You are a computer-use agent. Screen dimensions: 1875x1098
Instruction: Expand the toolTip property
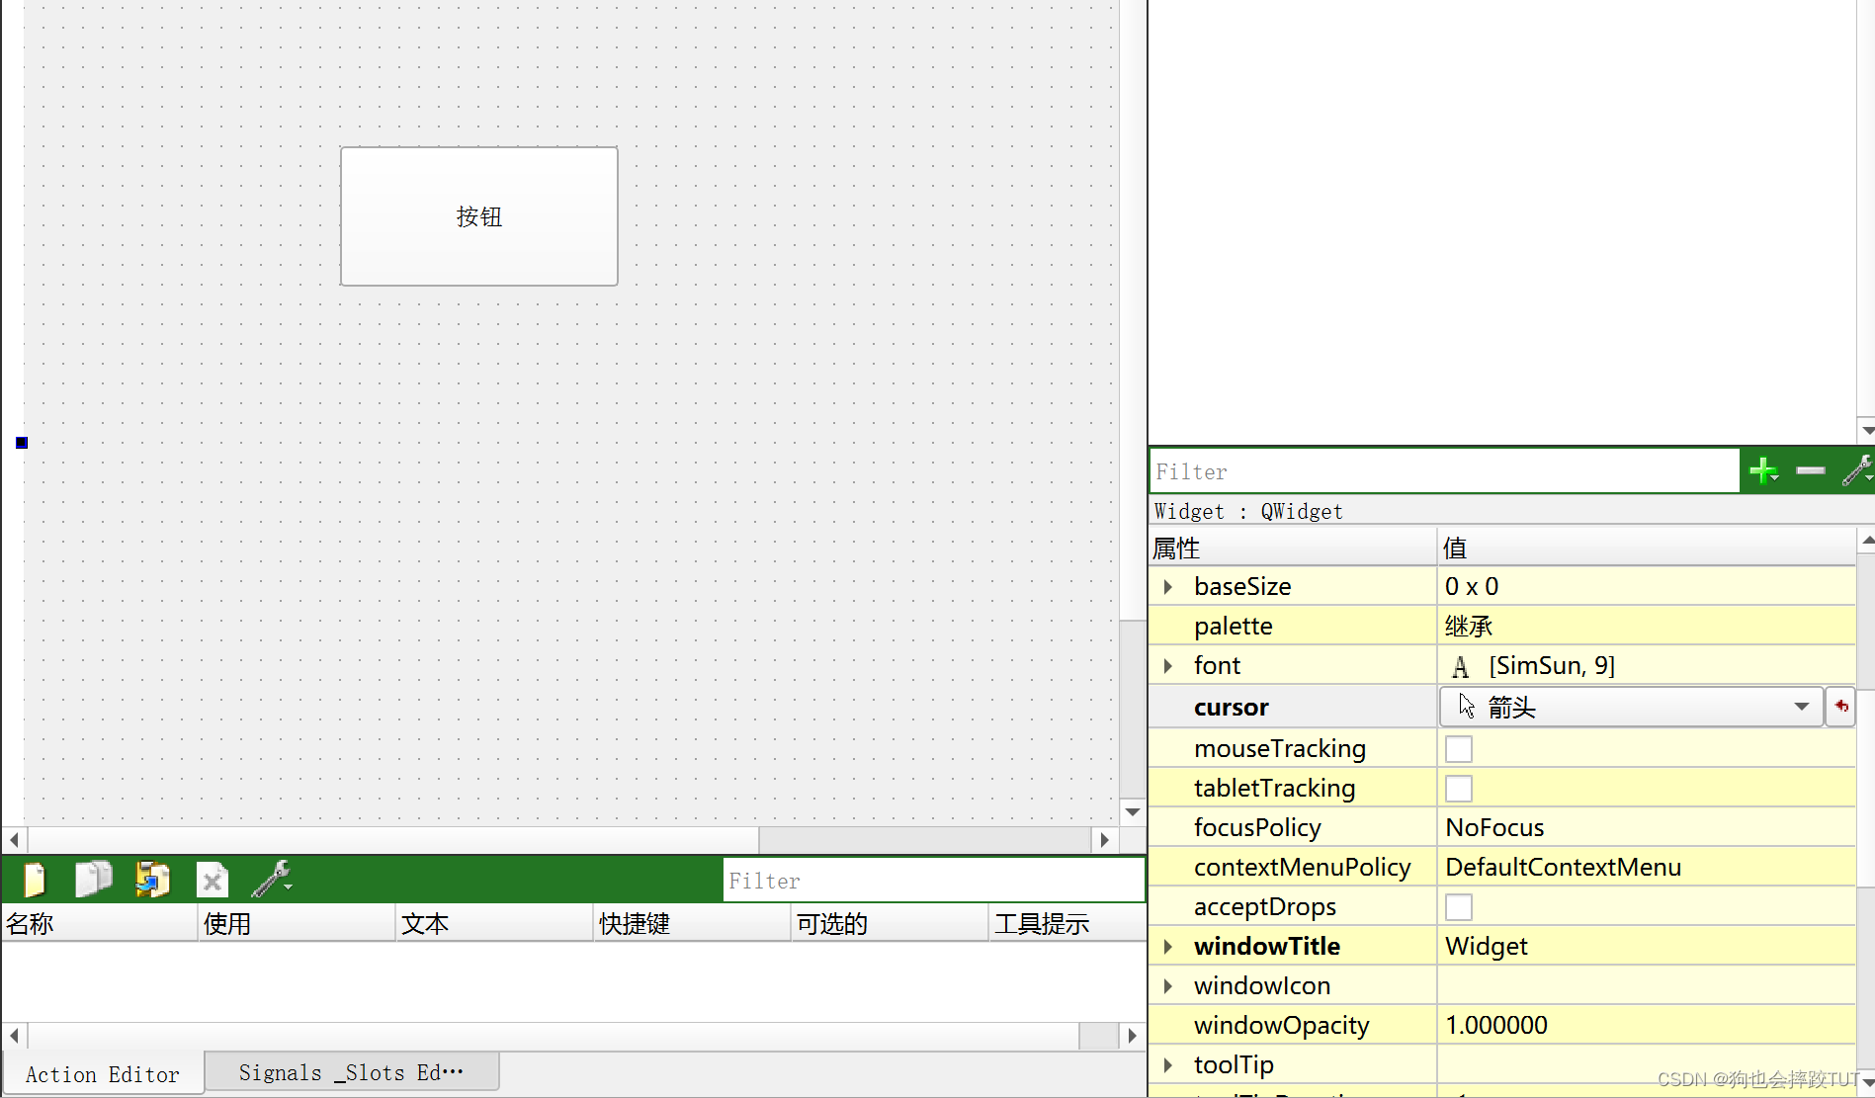tap(1168, 1065)
